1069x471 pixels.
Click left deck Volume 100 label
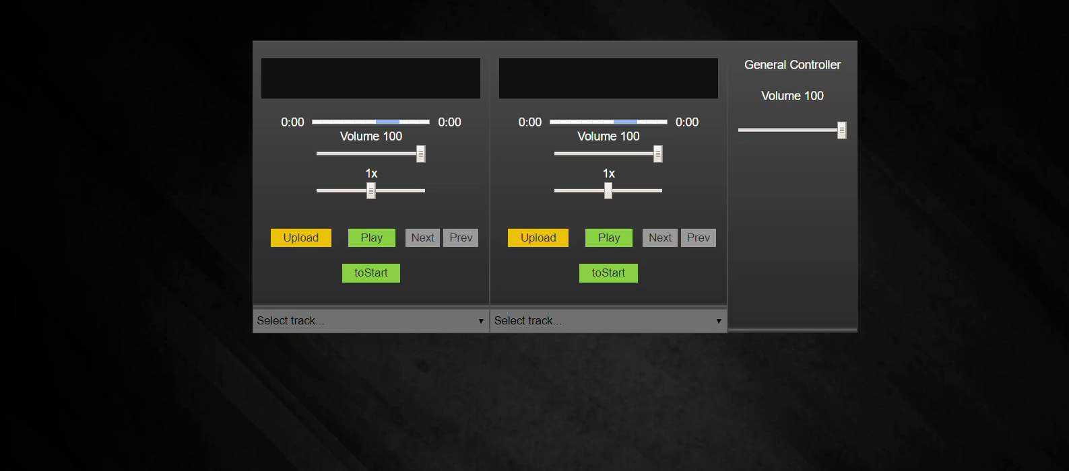pos(371,136)
